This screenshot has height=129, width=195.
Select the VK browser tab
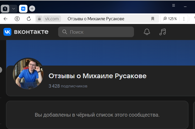[23, 9]
